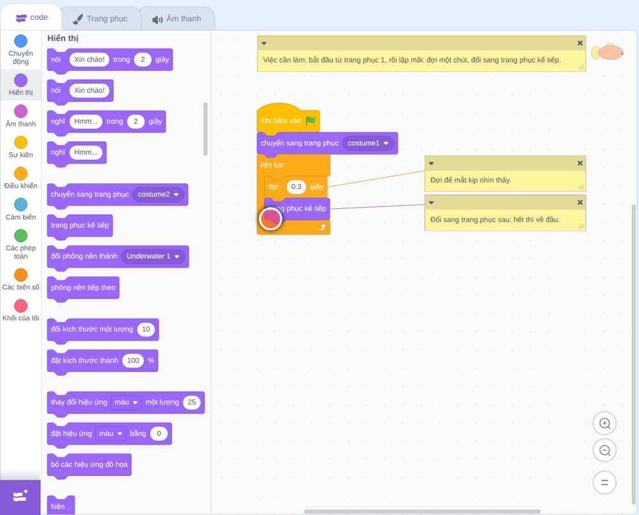Image resolution: width=639 pixels, height=515 pixels.
Task: Click the color effect value 25 input
Action: 192,402
